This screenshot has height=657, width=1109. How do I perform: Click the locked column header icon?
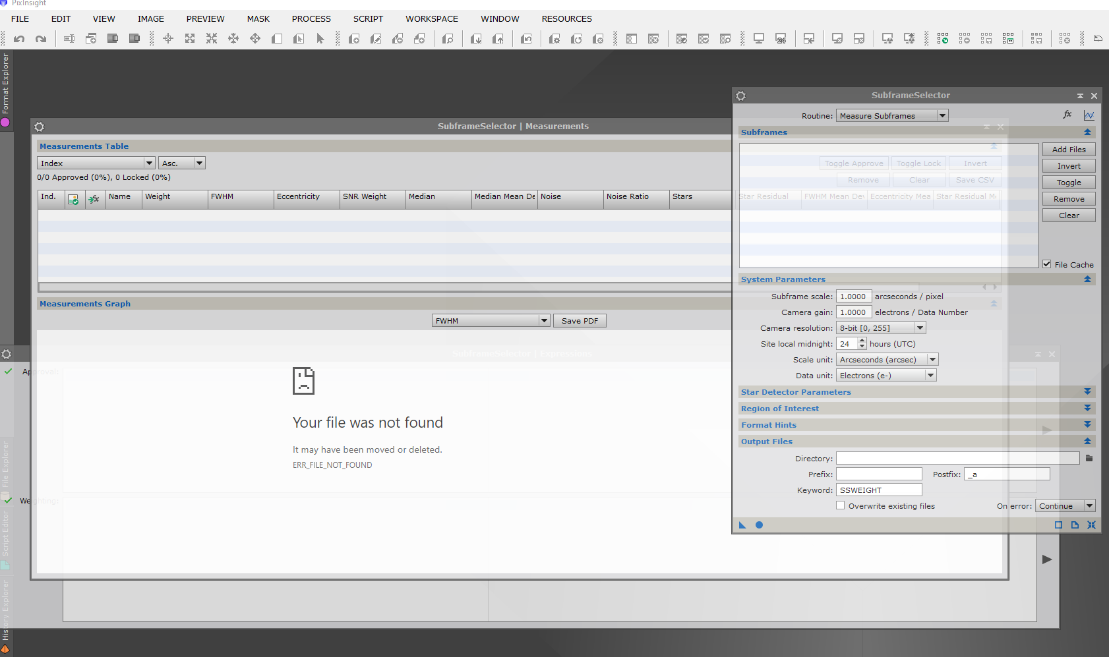pyautogui.click(x=94, y=199)
